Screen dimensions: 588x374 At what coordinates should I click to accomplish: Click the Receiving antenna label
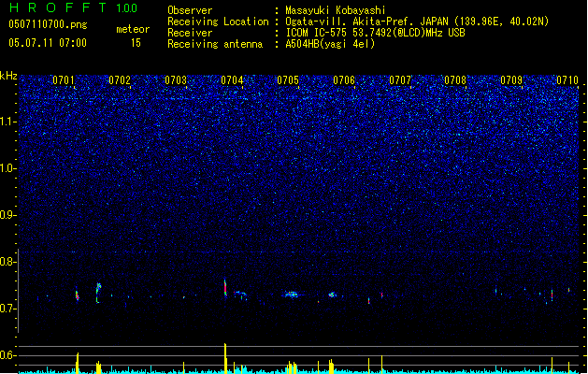[x=215, y=44]
